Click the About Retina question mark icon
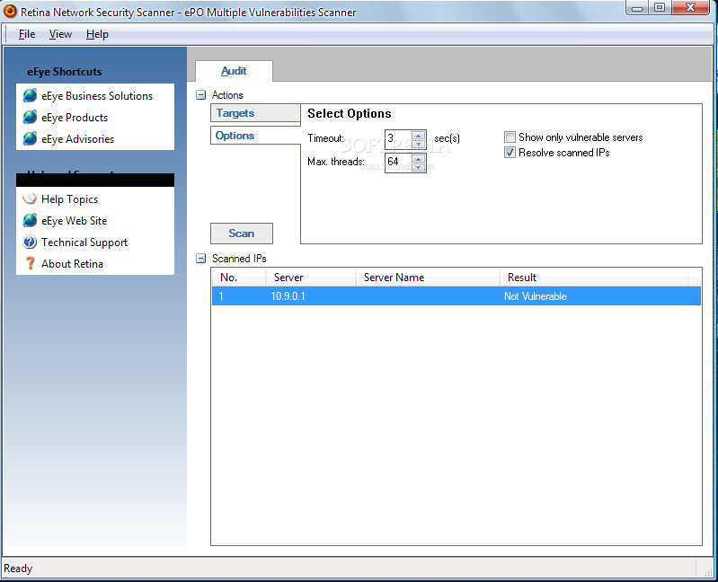The width and height of the screenshot is (718, 582). pos(31,263)
